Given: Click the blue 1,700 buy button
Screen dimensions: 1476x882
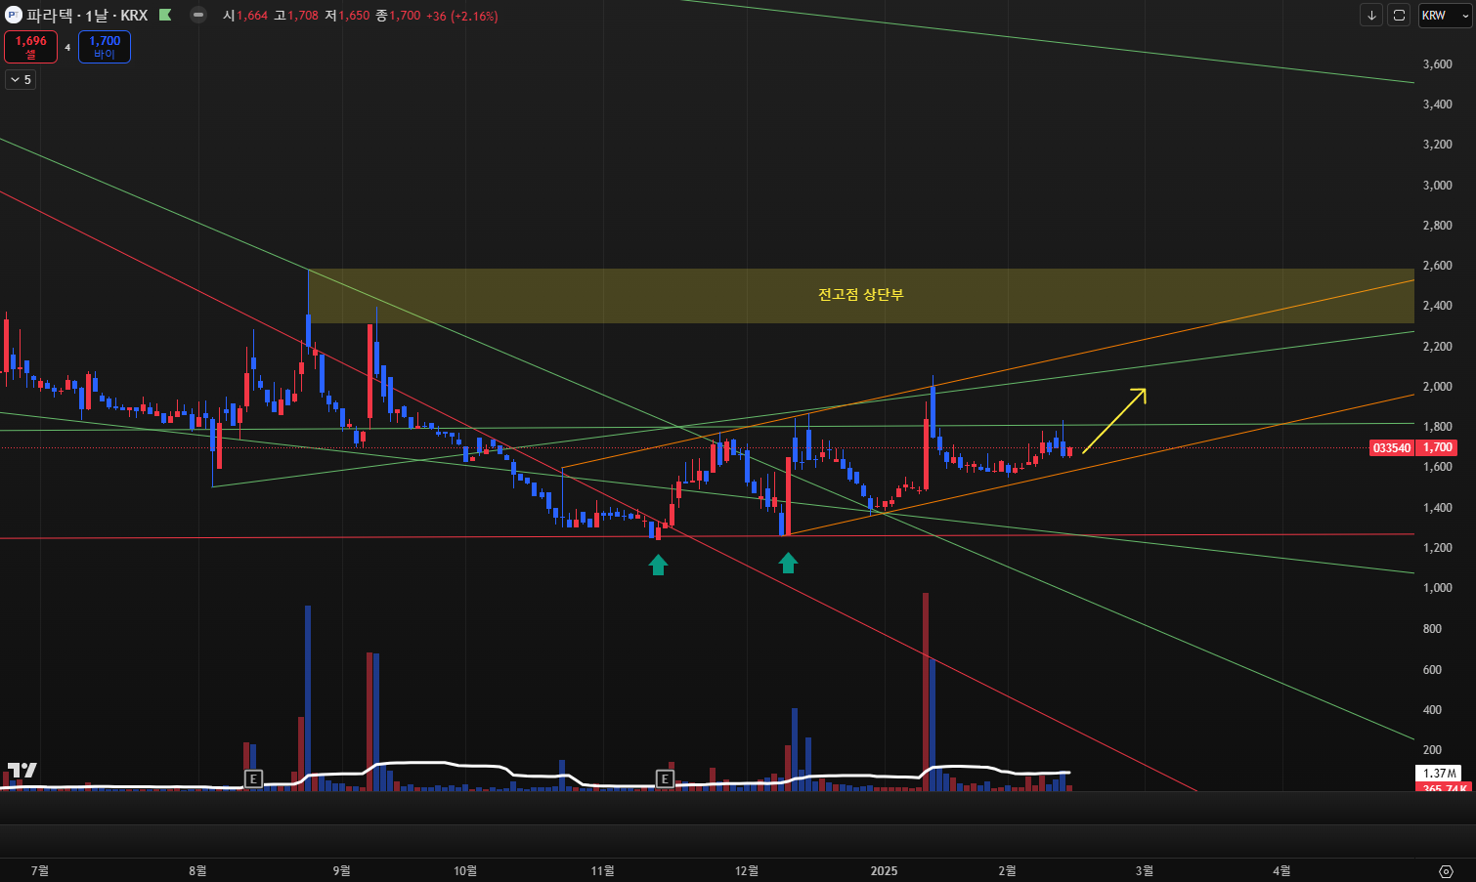Looking at the screenshot, I should [x=105, y=47].
